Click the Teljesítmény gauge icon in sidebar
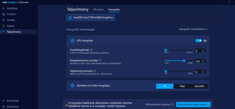235x109 pixels. point(4,32)
